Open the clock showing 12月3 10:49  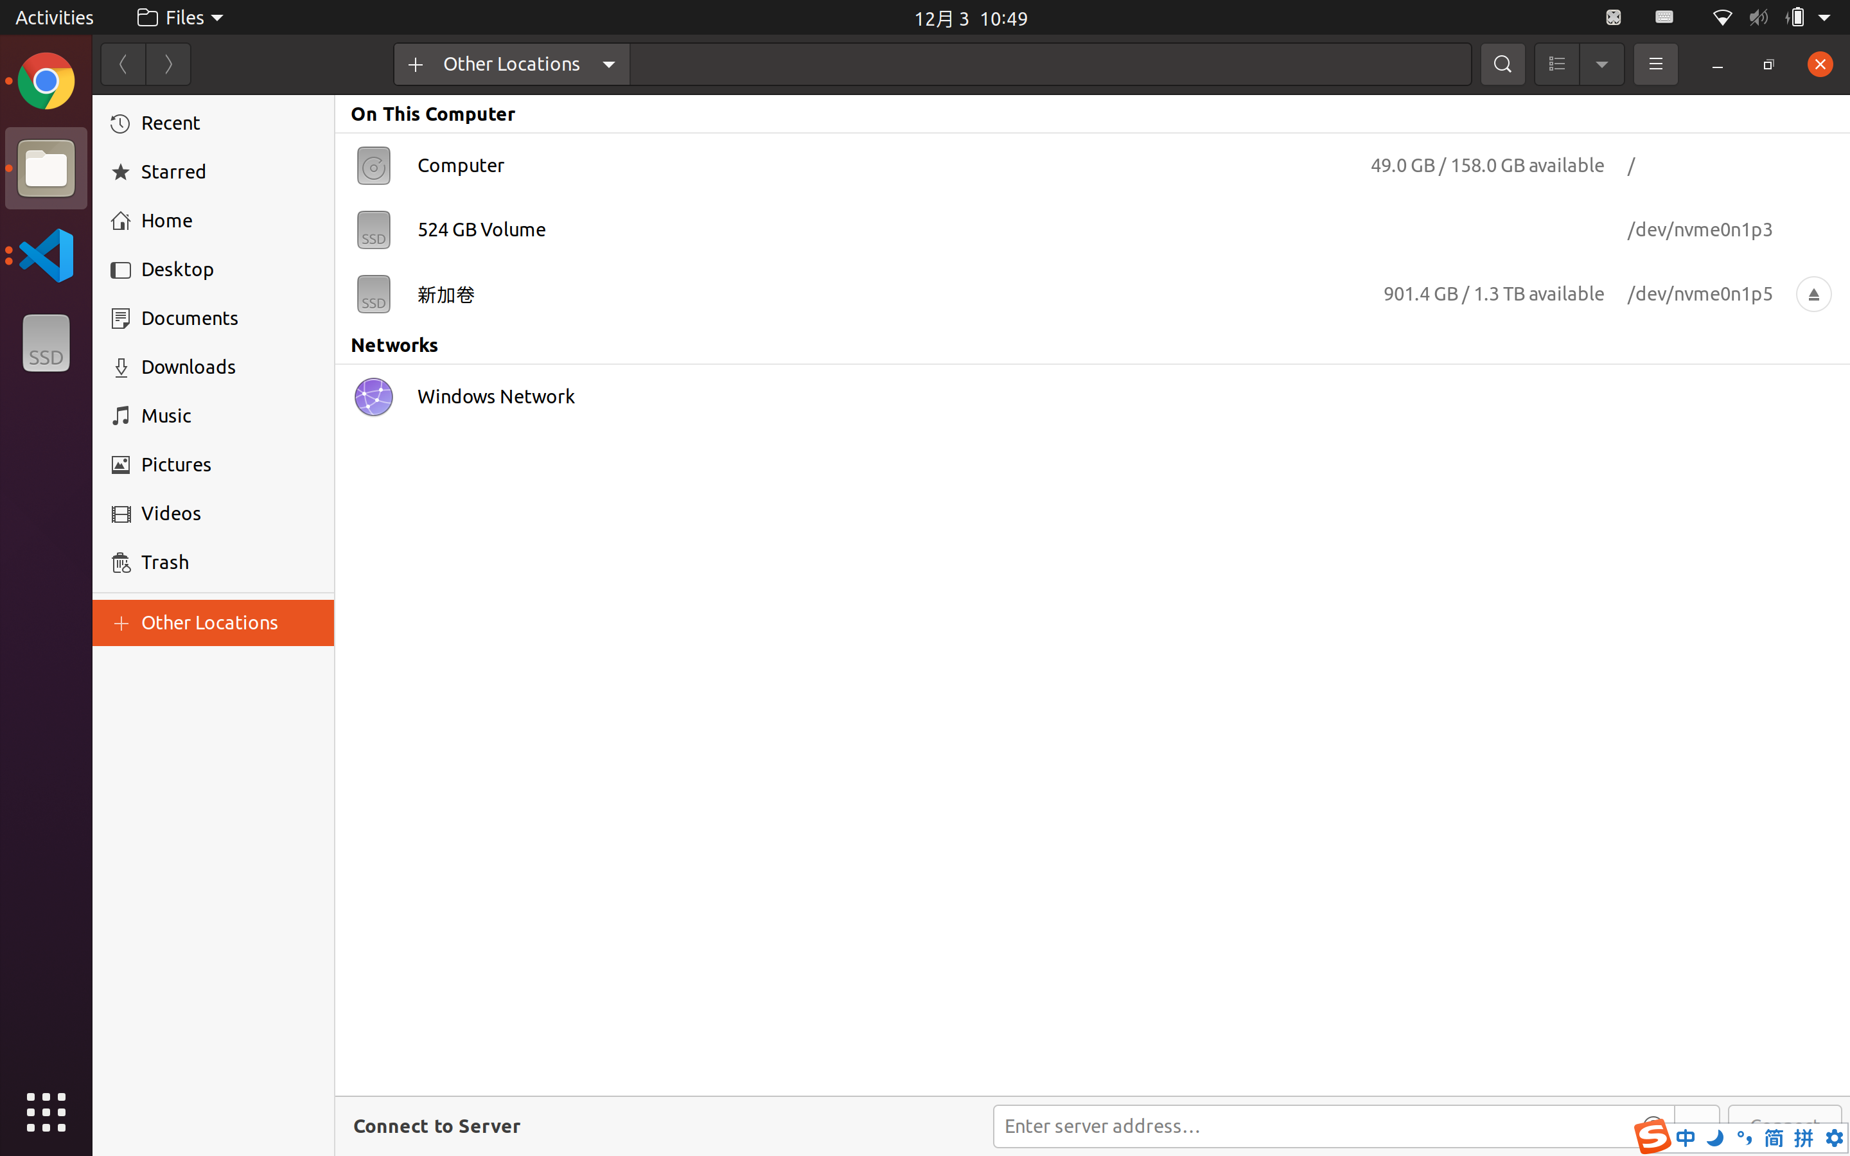click(969, 17)
